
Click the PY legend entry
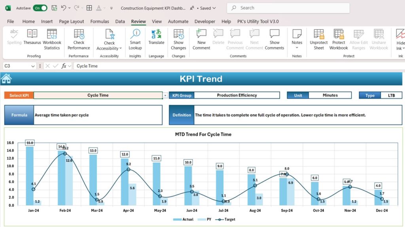[204, 219]
